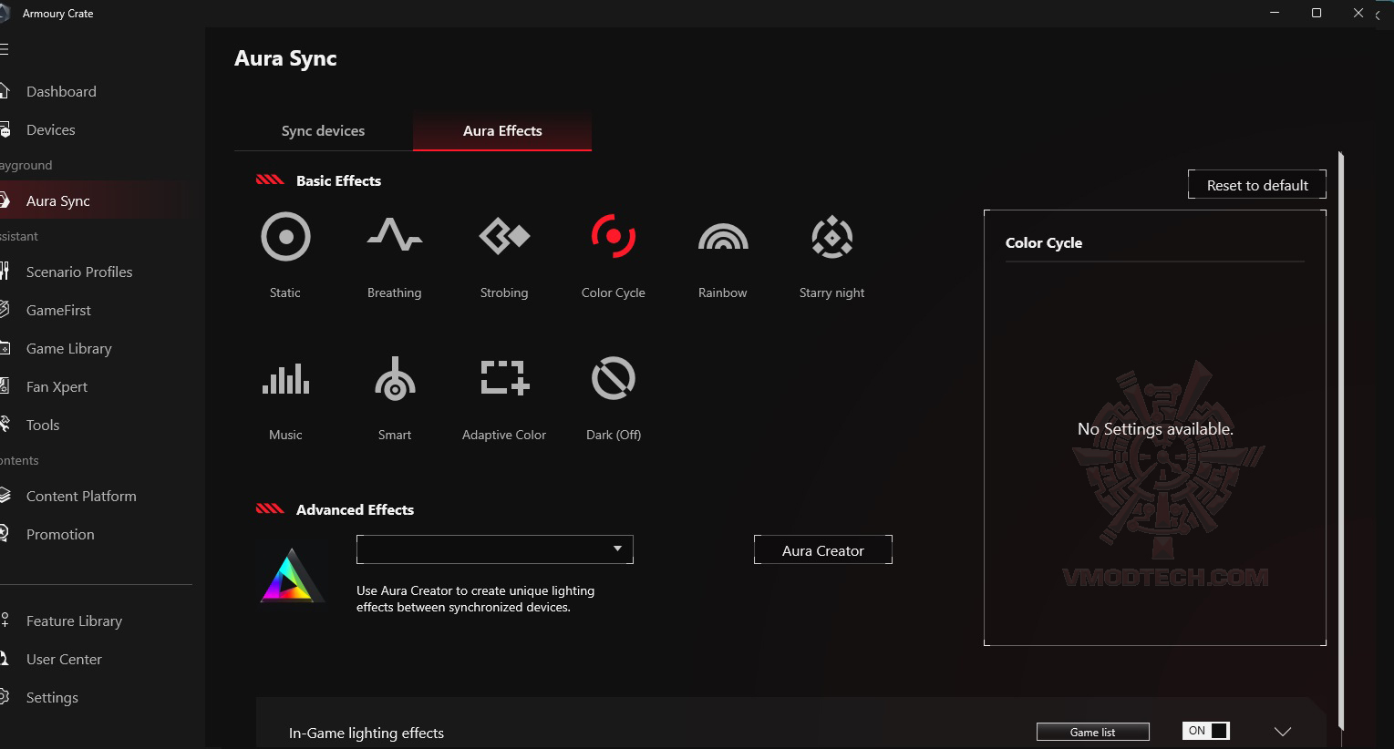Click the 'Advanced Effects' heading

coord(355,509)
